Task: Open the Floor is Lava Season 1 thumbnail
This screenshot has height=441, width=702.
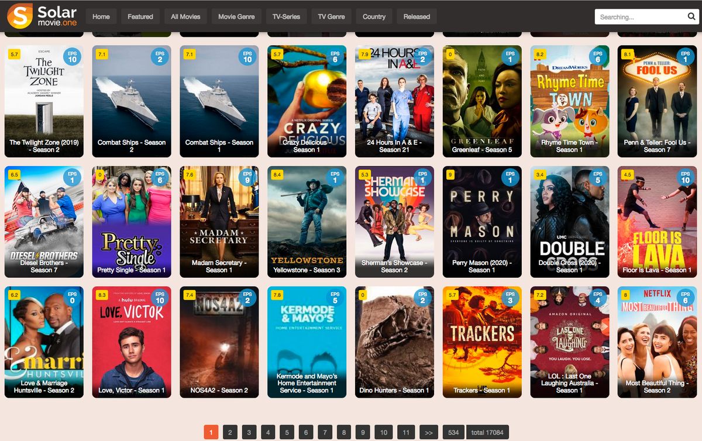Action: (658, 222)
